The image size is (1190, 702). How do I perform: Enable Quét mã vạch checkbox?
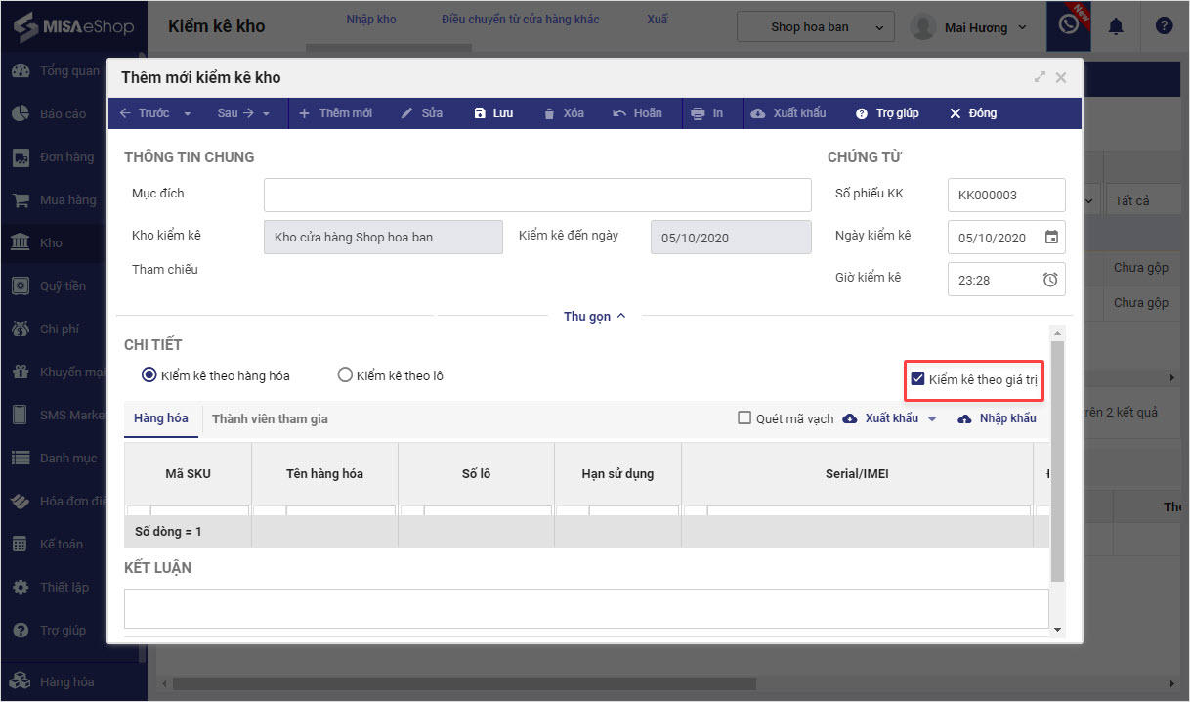coord(744,418)
